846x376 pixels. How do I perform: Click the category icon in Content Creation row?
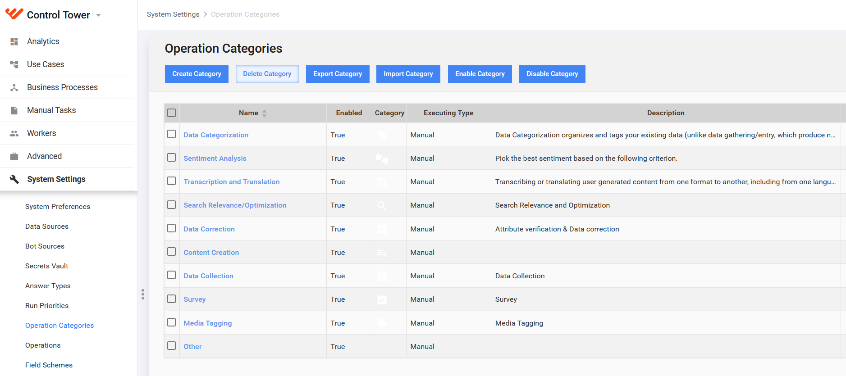click(382, 253)
